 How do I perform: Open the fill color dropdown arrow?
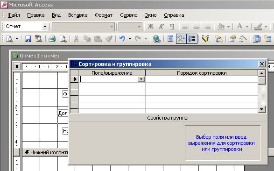click(228, 27)
